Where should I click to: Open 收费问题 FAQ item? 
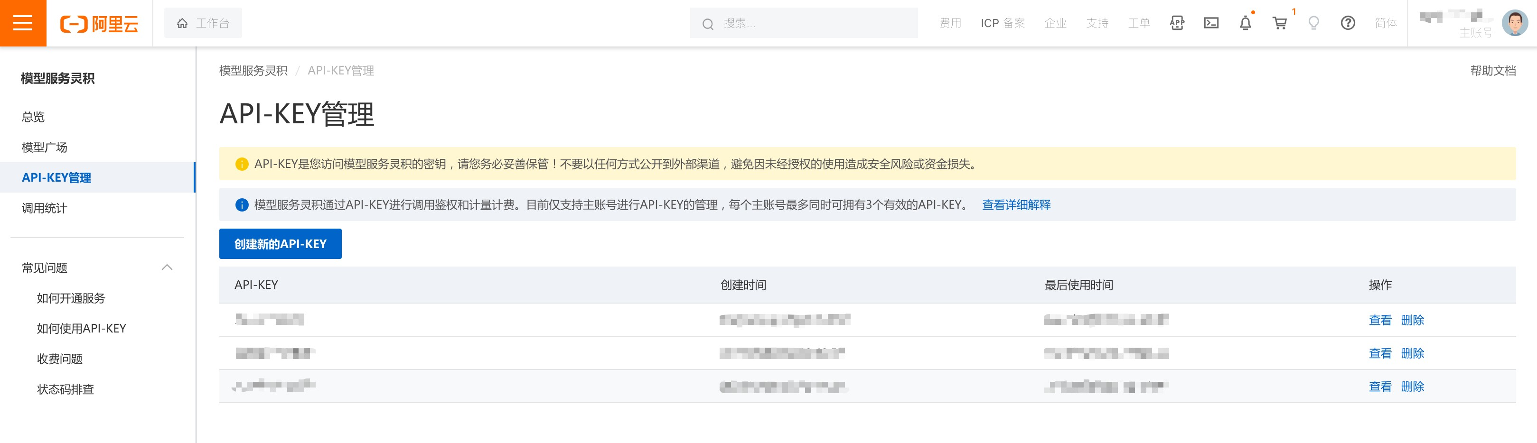coord(60,359)
